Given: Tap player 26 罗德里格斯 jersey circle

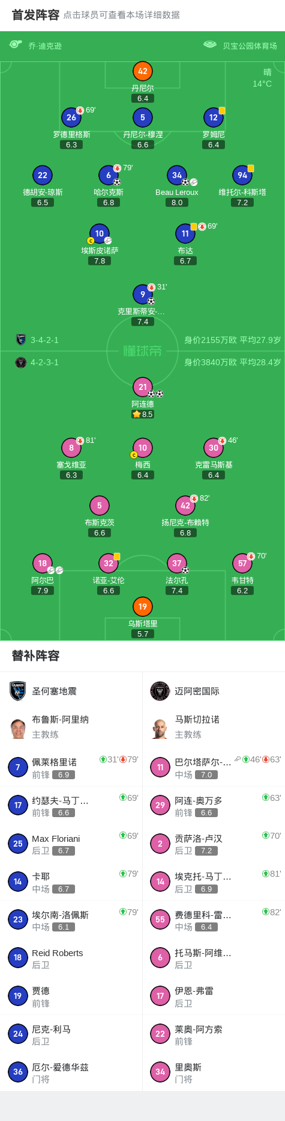Looking at the screenshot, I should [71, 117].
